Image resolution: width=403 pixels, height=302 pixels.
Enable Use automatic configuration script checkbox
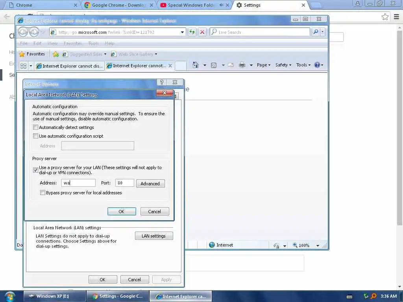click(36, 136)
